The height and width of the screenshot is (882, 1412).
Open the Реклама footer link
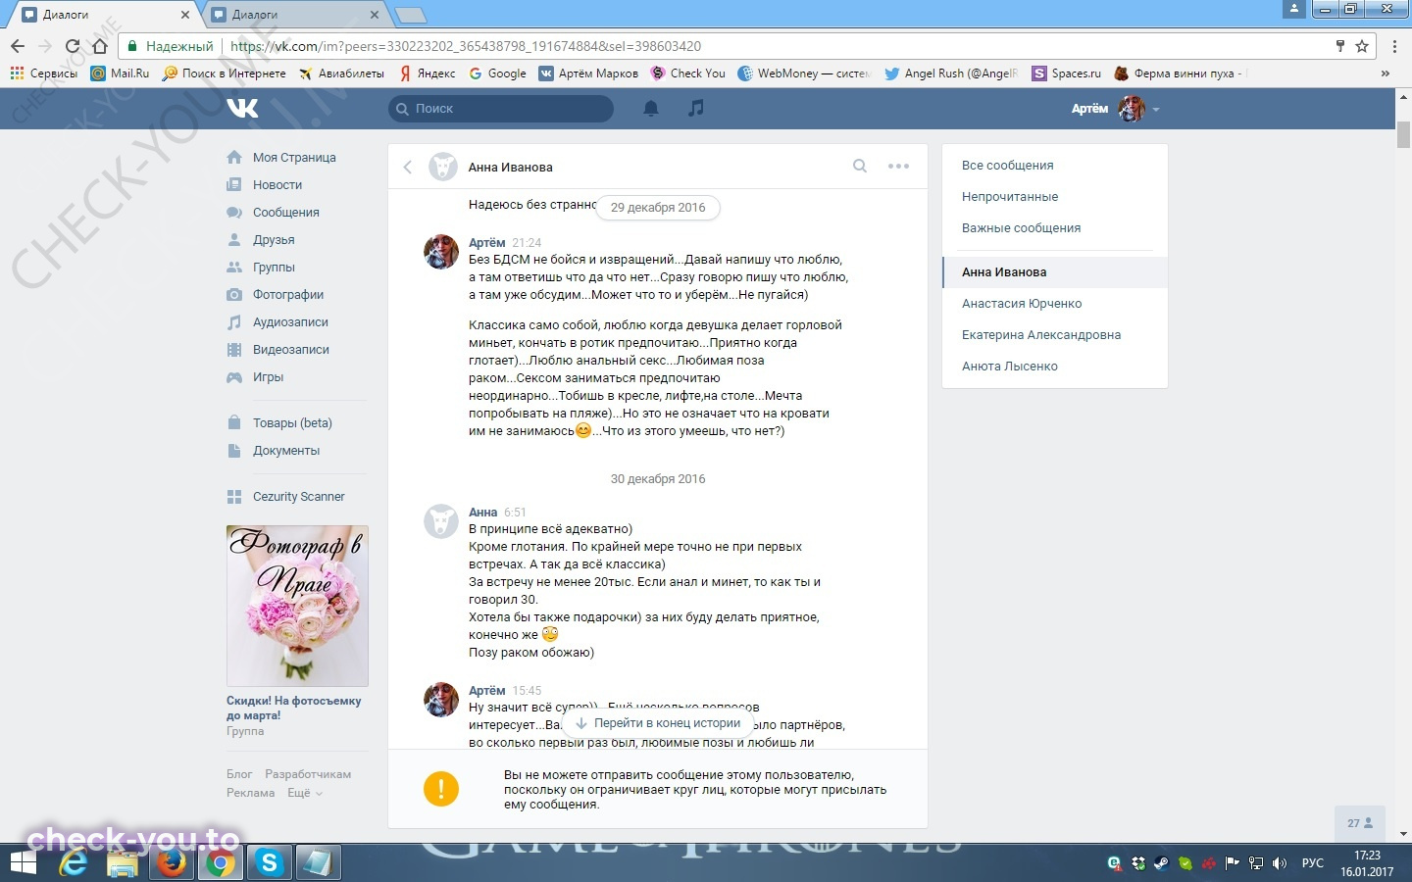250,793
